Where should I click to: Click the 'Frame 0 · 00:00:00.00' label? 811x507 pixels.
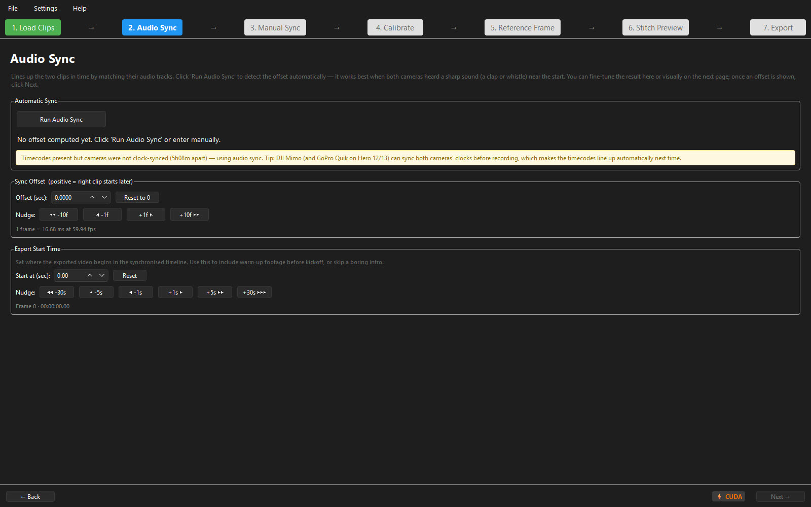coord(43,306)
